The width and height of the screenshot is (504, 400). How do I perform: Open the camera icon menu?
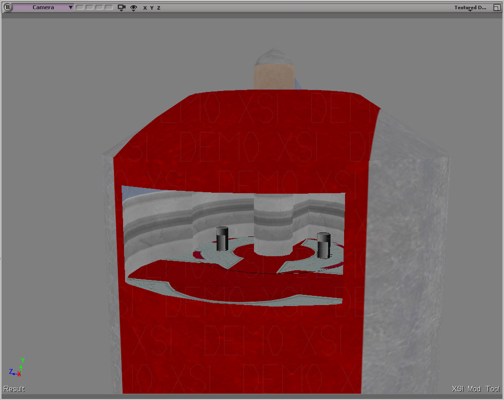click(122, 8)
